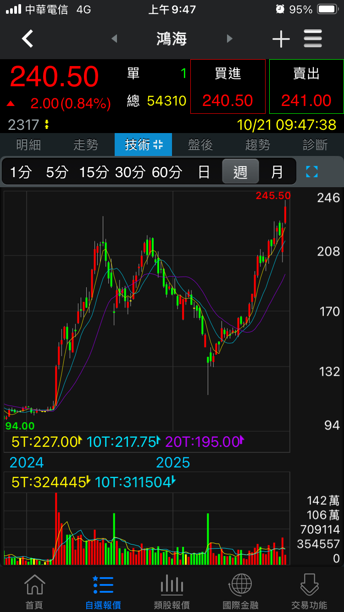Viewport: 344px width, 612px height.
Task: Tap the 5T:227.00 moving average setting
Action: coord(46,442)
